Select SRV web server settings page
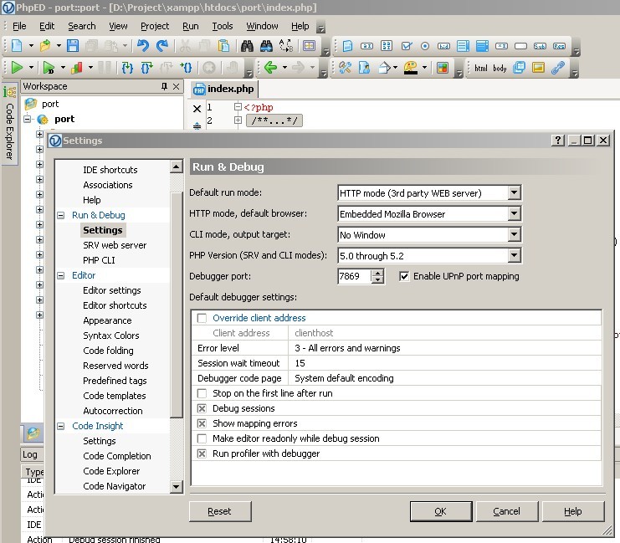The image size is (620, 543). pos(115,245)
